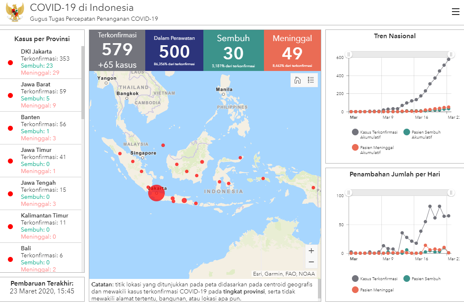Select Kalimantan Timur province entry
Screen dimensions: 464x303
42,226
